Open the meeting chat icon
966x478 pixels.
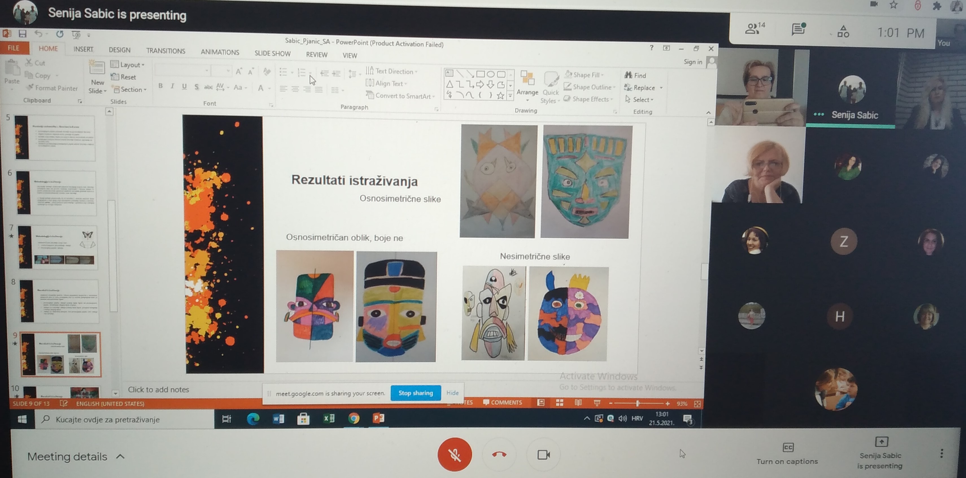(798, 29)
